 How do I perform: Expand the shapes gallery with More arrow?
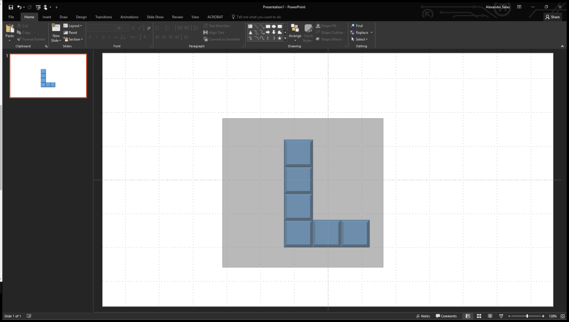click(285, 38)
